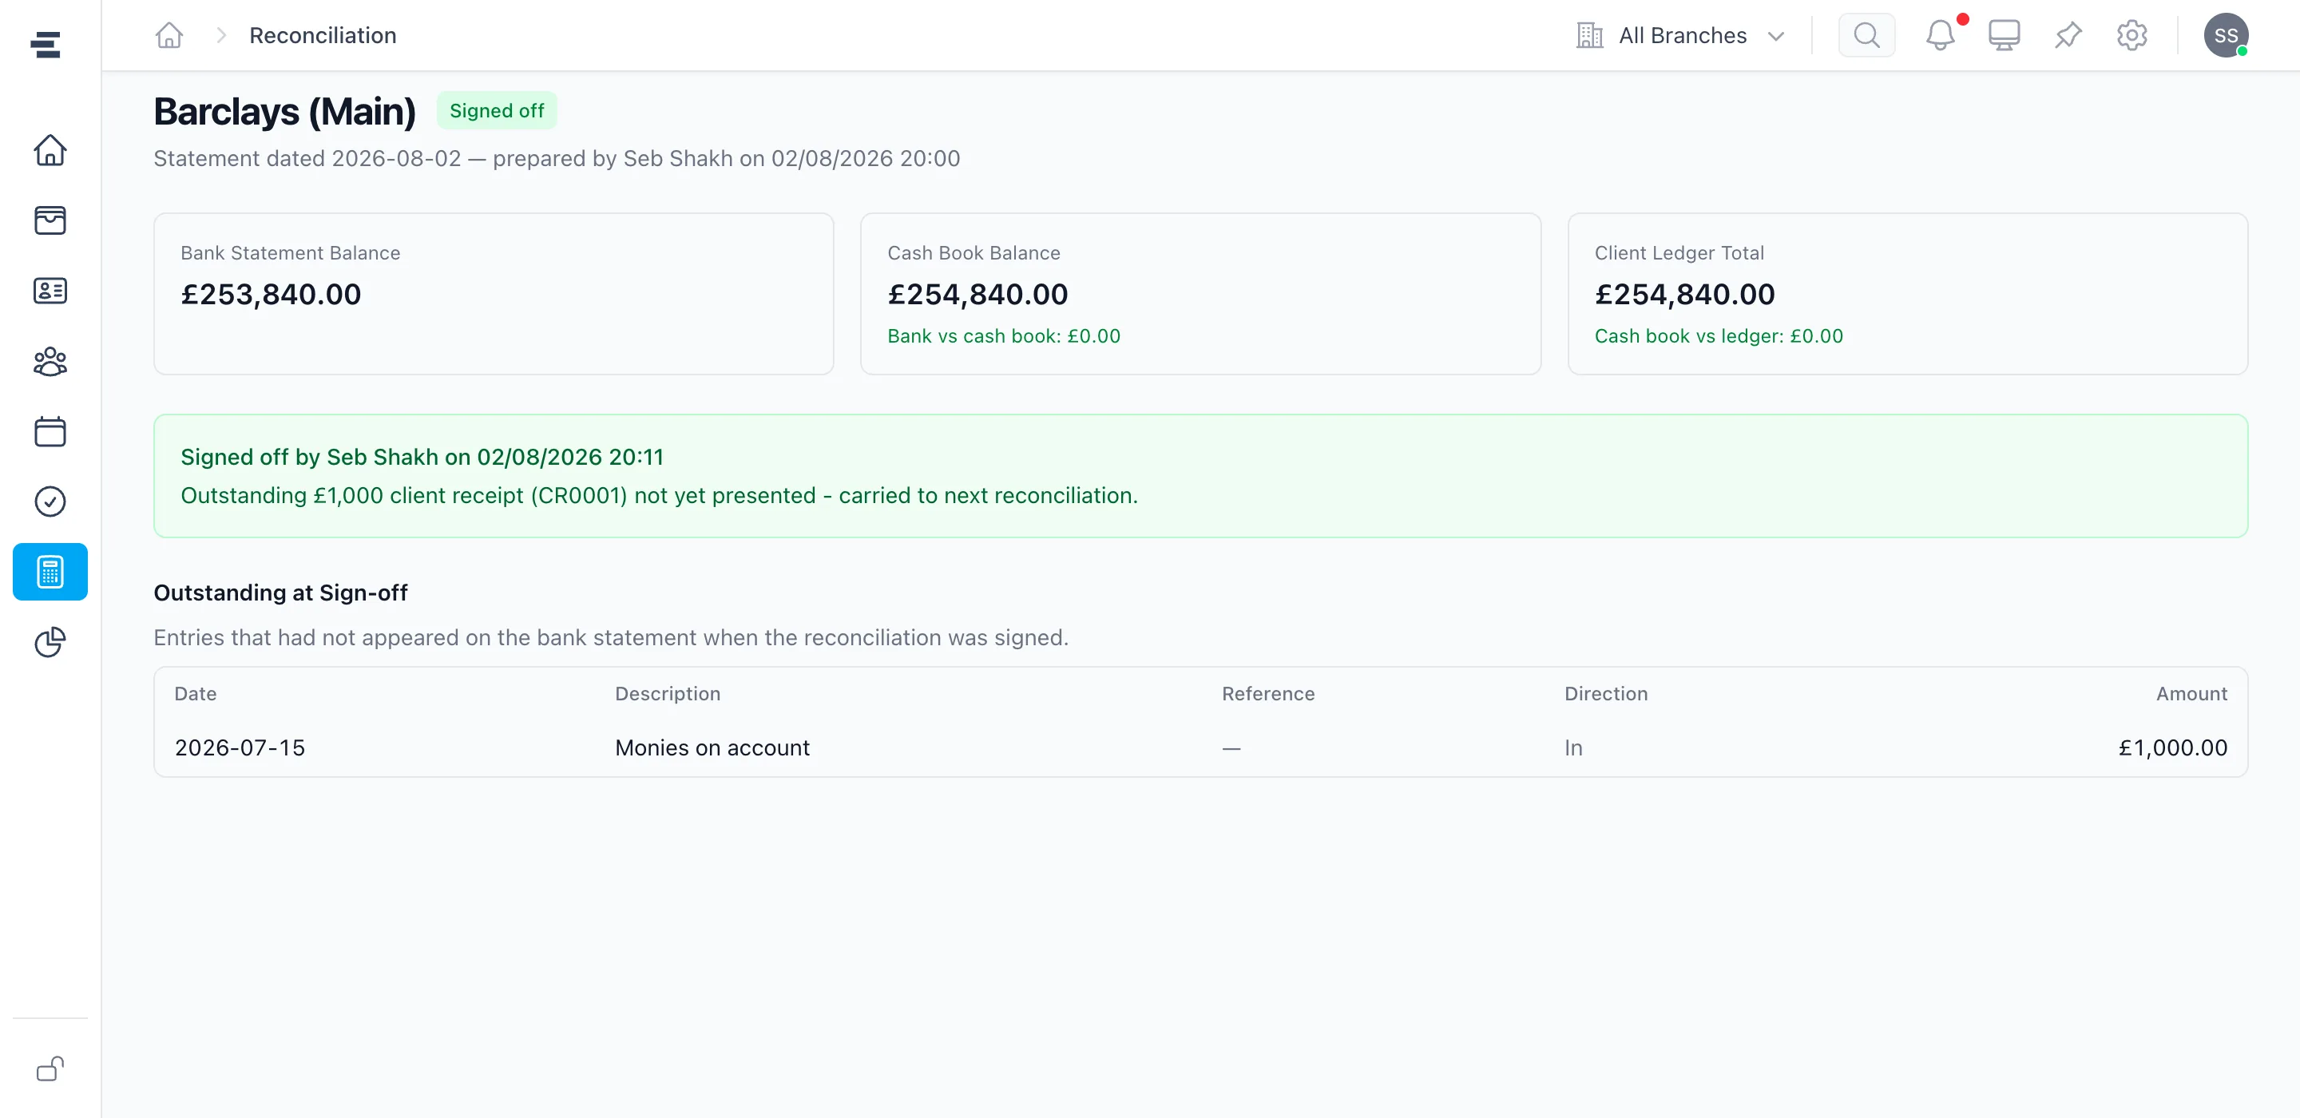Open the wallet icon in the sidebar
This screenshot has height=1118, width=2300.
[50, 220]
